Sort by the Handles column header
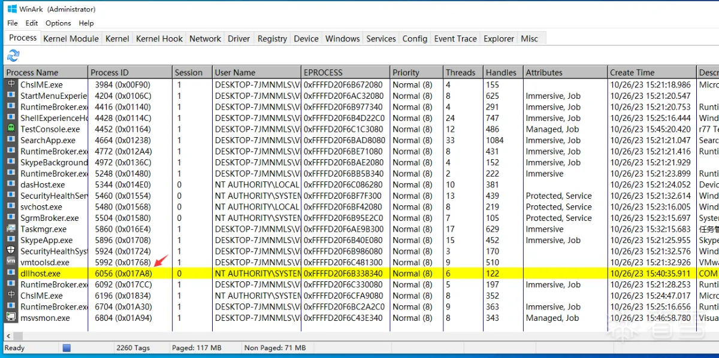 tap(503, 72)
